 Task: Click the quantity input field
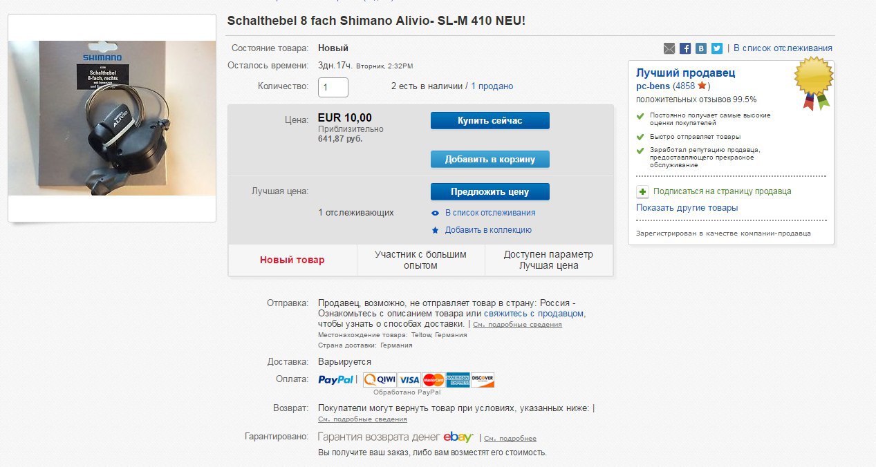click(333, 87)
